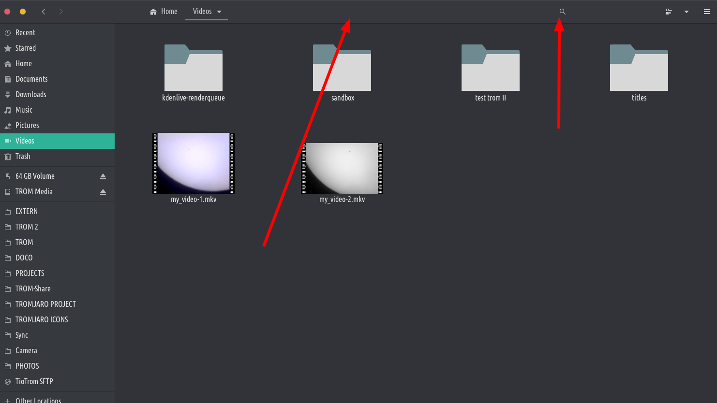Open the Starred files section

click(x=26, y=48)
